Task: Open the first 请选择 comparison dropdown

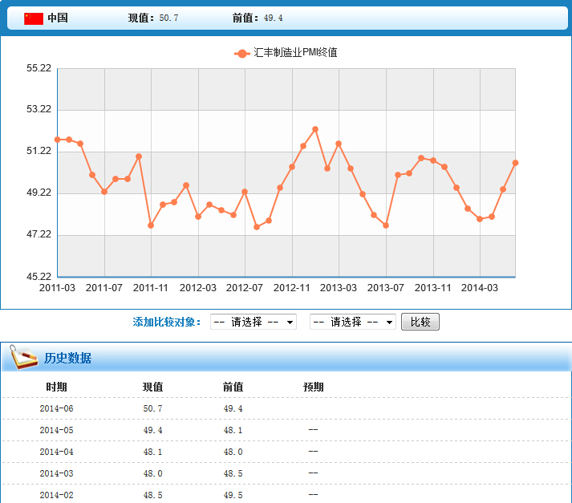Action: [253, 322]
